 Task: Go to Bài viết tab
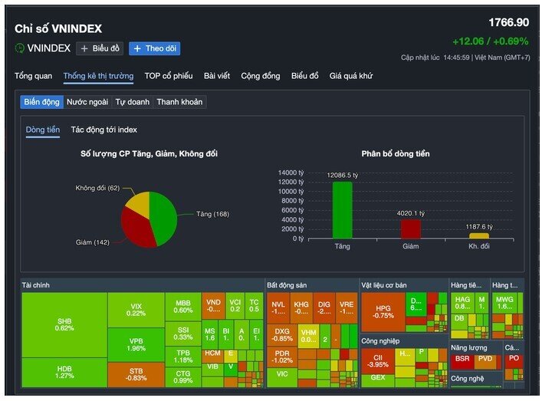coord(217,76)
